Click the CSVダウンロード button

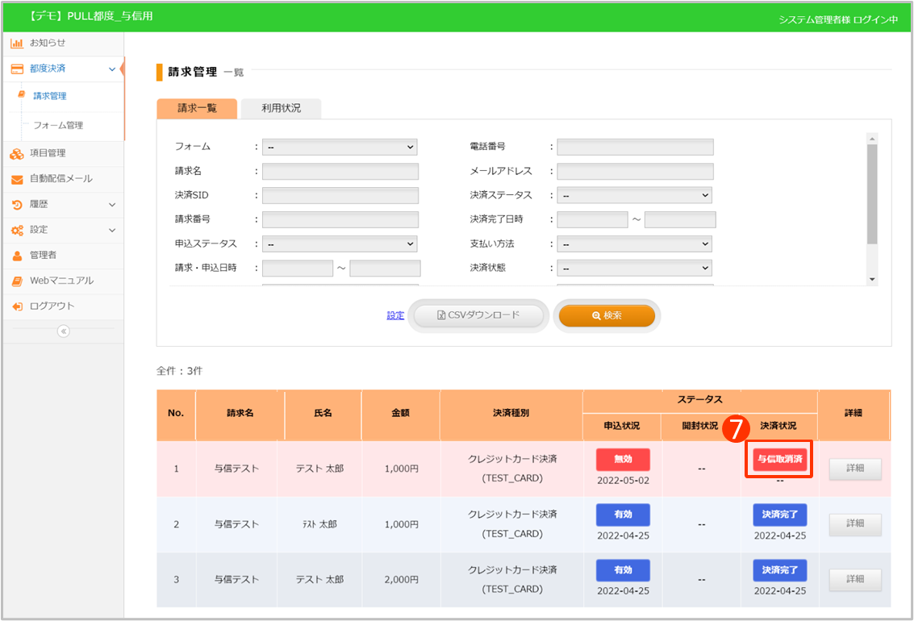click(x=479, y=315)
